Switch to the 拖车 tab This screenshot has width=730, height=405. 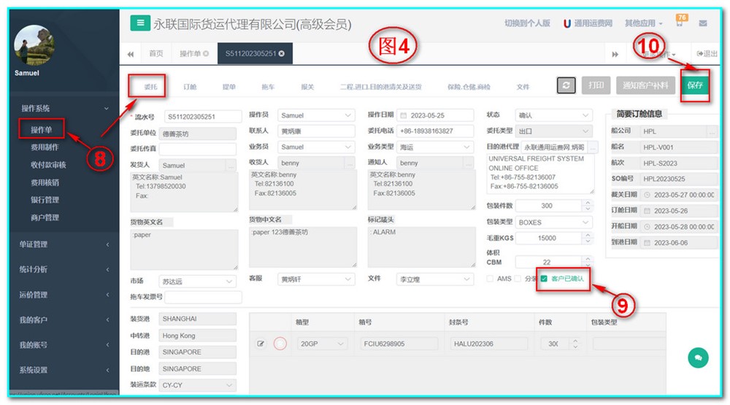[268, 87]
